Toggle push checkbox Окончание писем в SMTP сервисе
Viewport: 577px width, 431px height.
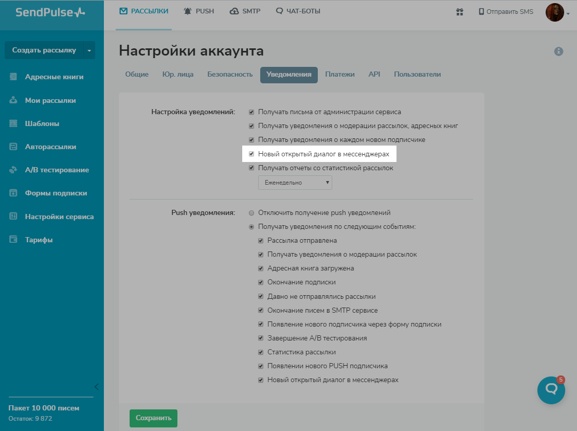[x=261, y=310]
